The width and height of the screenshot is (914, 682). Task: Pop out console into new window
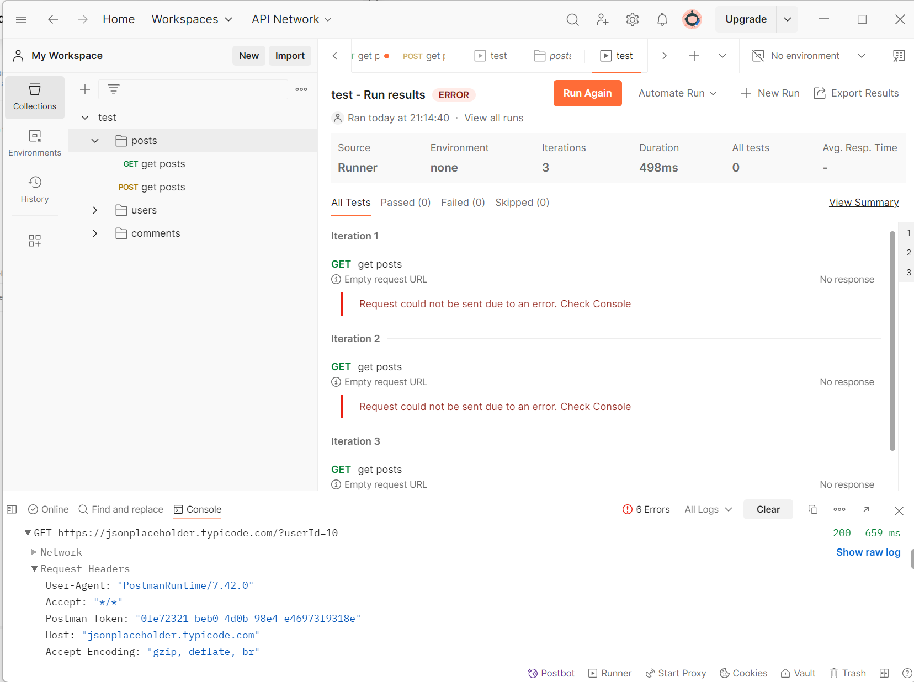(x=867, y=509)
